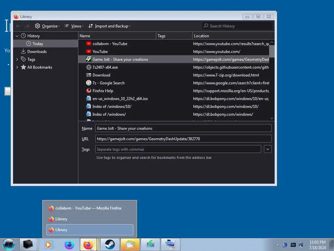Click the Name field with Game Jolt text
The image size is (334, 251).
183,128
